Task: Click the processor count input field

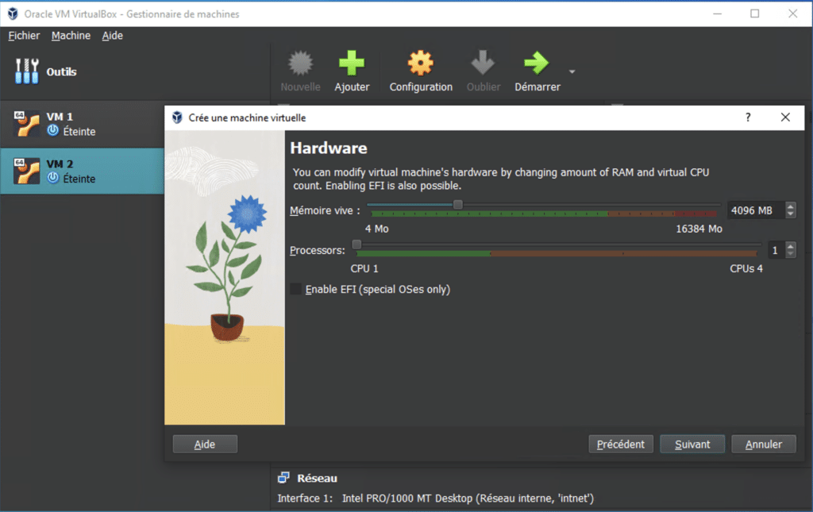Action: click(776, 250)
